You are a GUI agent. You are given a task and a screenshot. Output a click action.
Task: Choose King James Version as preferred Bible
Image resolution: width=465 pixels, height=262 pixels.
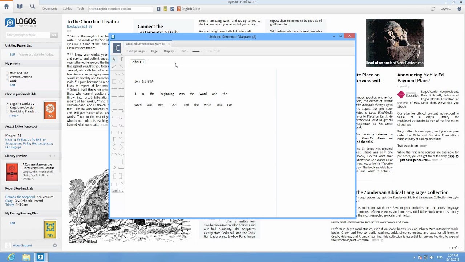[7, 108]
